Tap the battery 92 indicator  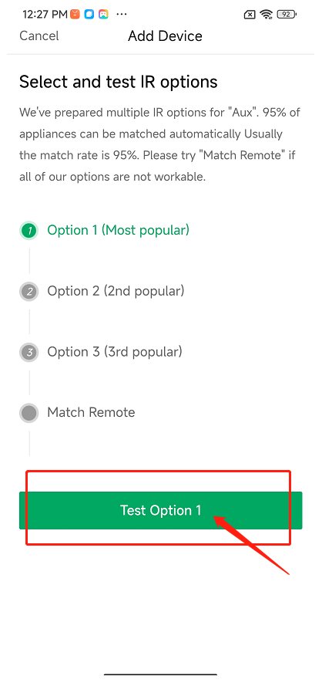click(x=287, y=15)
